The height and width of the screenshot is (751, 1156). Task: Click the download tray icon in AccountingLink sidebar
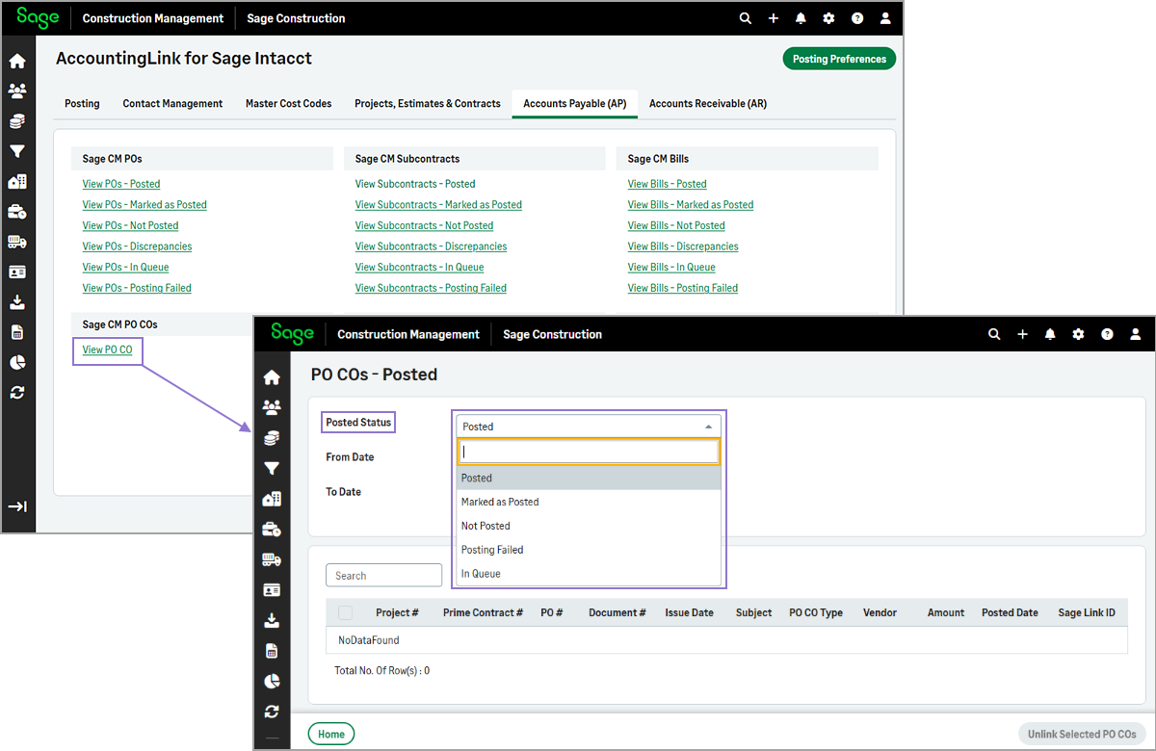point(17,302)
